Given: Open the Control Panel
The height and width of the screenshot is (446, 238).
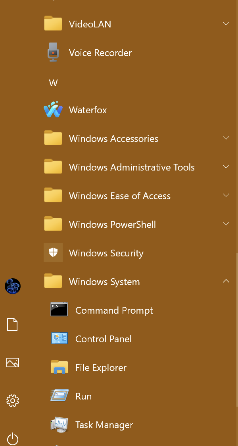Looking at the screenshot, I should pyautogui.click(x=104, y=339).
